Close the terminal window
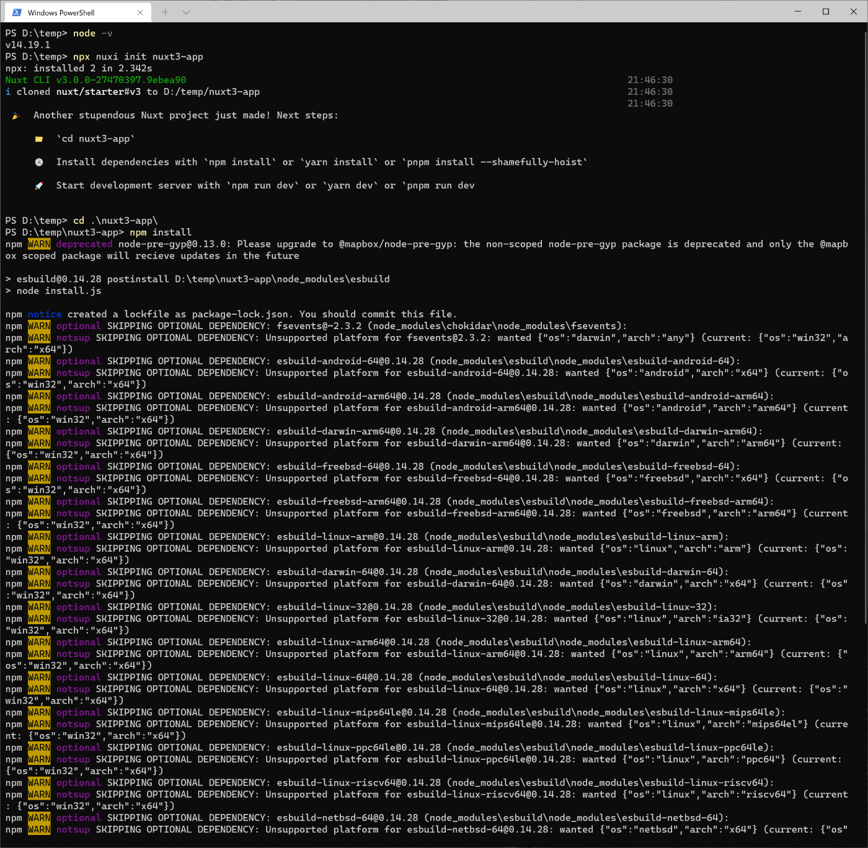The width and height of the screenshot is (868, 848). 854,11
